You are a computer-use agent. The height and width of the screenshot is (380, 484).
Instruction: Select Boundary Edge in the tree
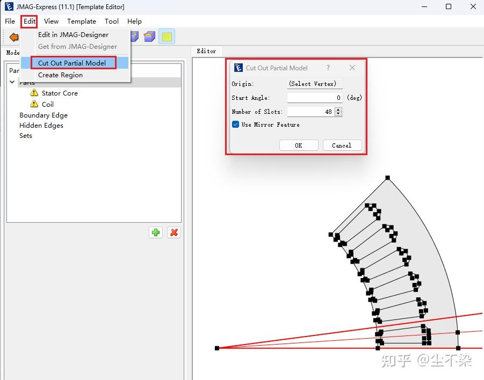click(44, 115)
